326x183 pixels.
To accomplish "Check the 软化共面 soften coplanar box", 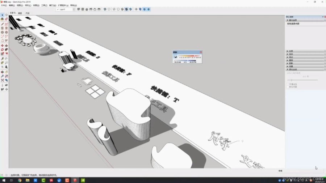I will click(288, 87).
